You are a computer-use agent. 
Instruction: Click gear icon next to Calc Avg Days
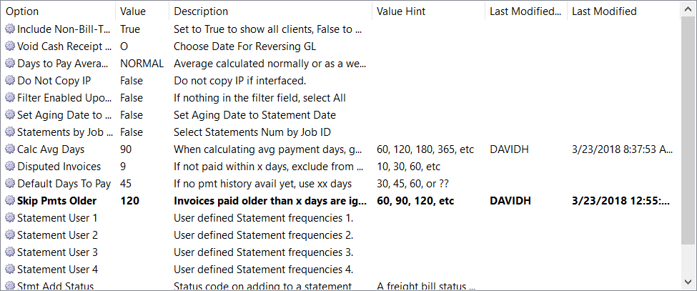(10, 149)
